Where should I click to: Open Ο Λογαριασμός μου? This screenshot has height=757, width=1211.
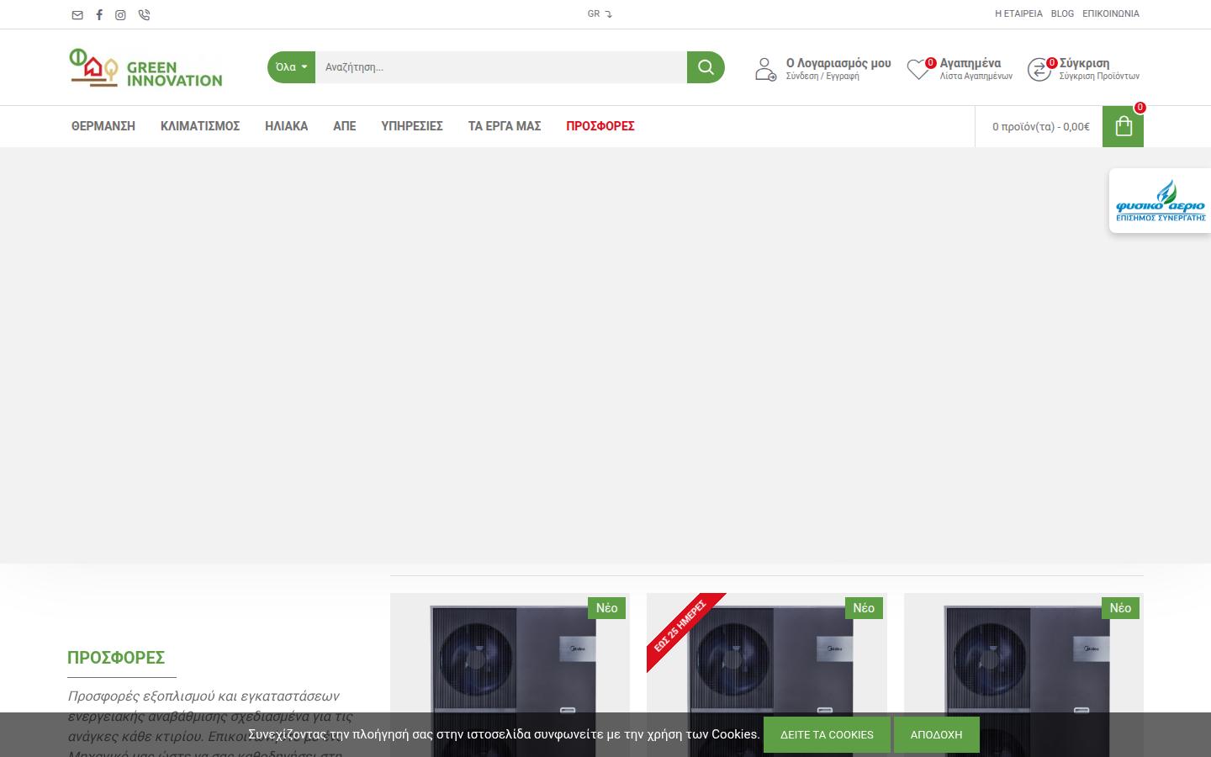(x=838, y=63)
